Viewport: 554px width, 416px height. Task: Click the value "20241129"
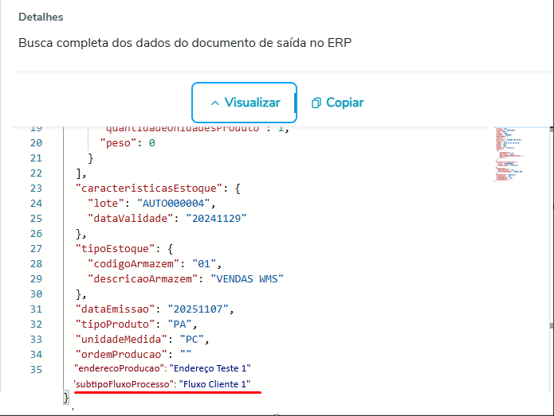pos(216,219)
